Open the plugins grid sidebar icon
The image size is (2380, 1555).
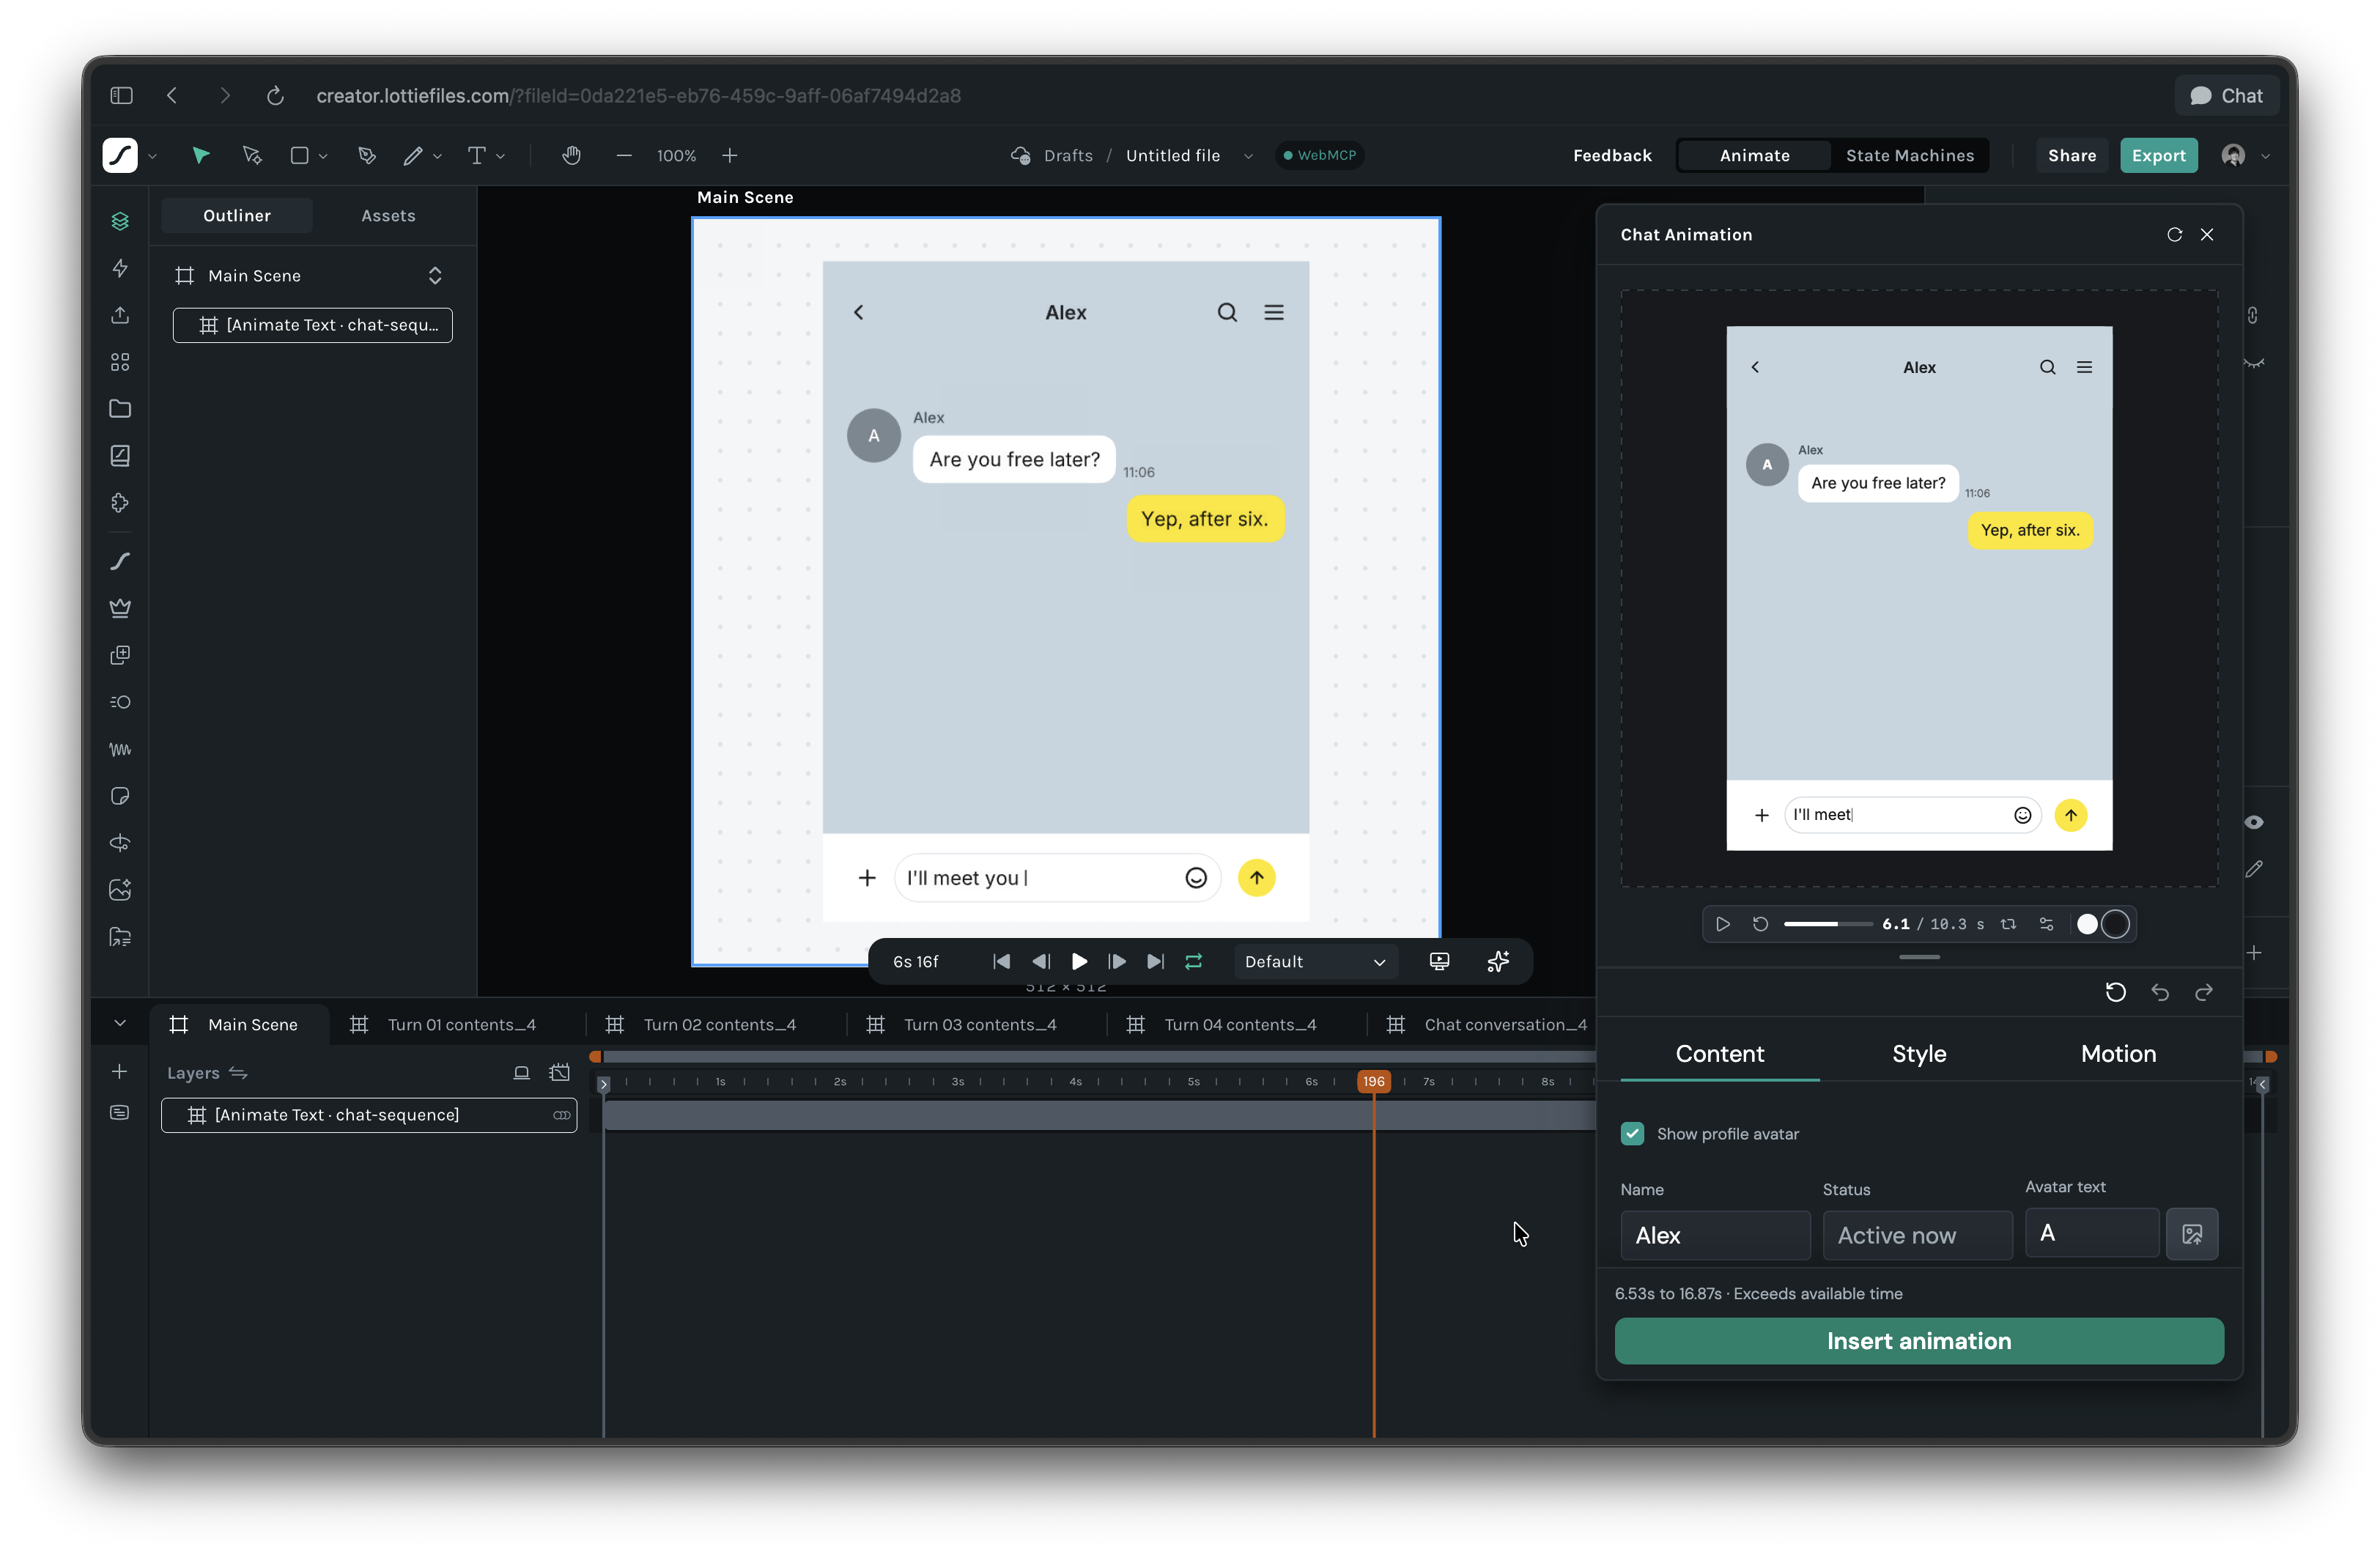coord(120,362)
